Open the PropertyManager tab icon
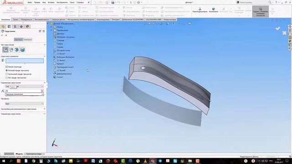This screenshot has width=292, height=164. [x=9, y=26]
